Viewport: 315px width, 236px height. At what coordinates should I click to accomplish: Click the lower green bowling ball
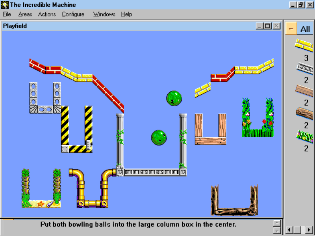point(159,137)
